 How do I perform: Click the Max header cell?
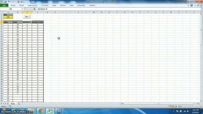pos(8,15)
